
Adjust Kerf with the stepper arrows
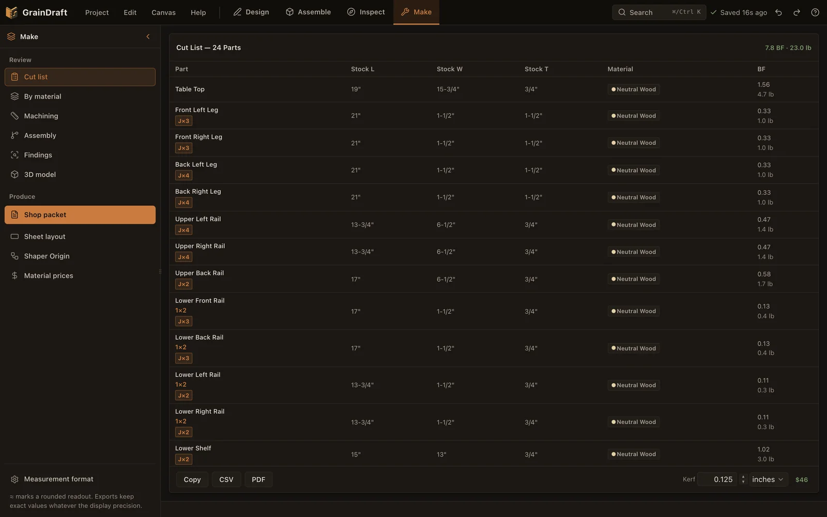[x=743, y=480]
